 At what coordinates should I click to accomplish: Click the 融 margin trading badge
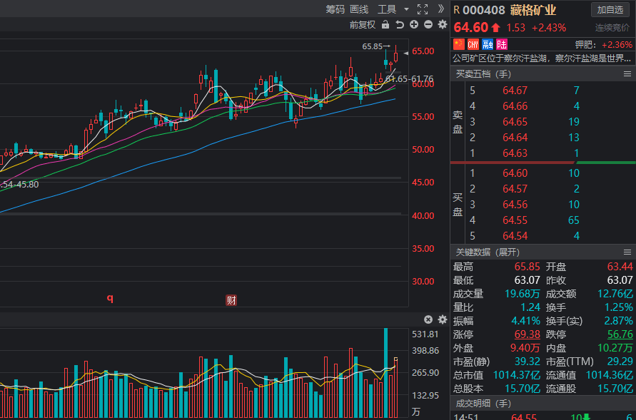pos(488,44)
